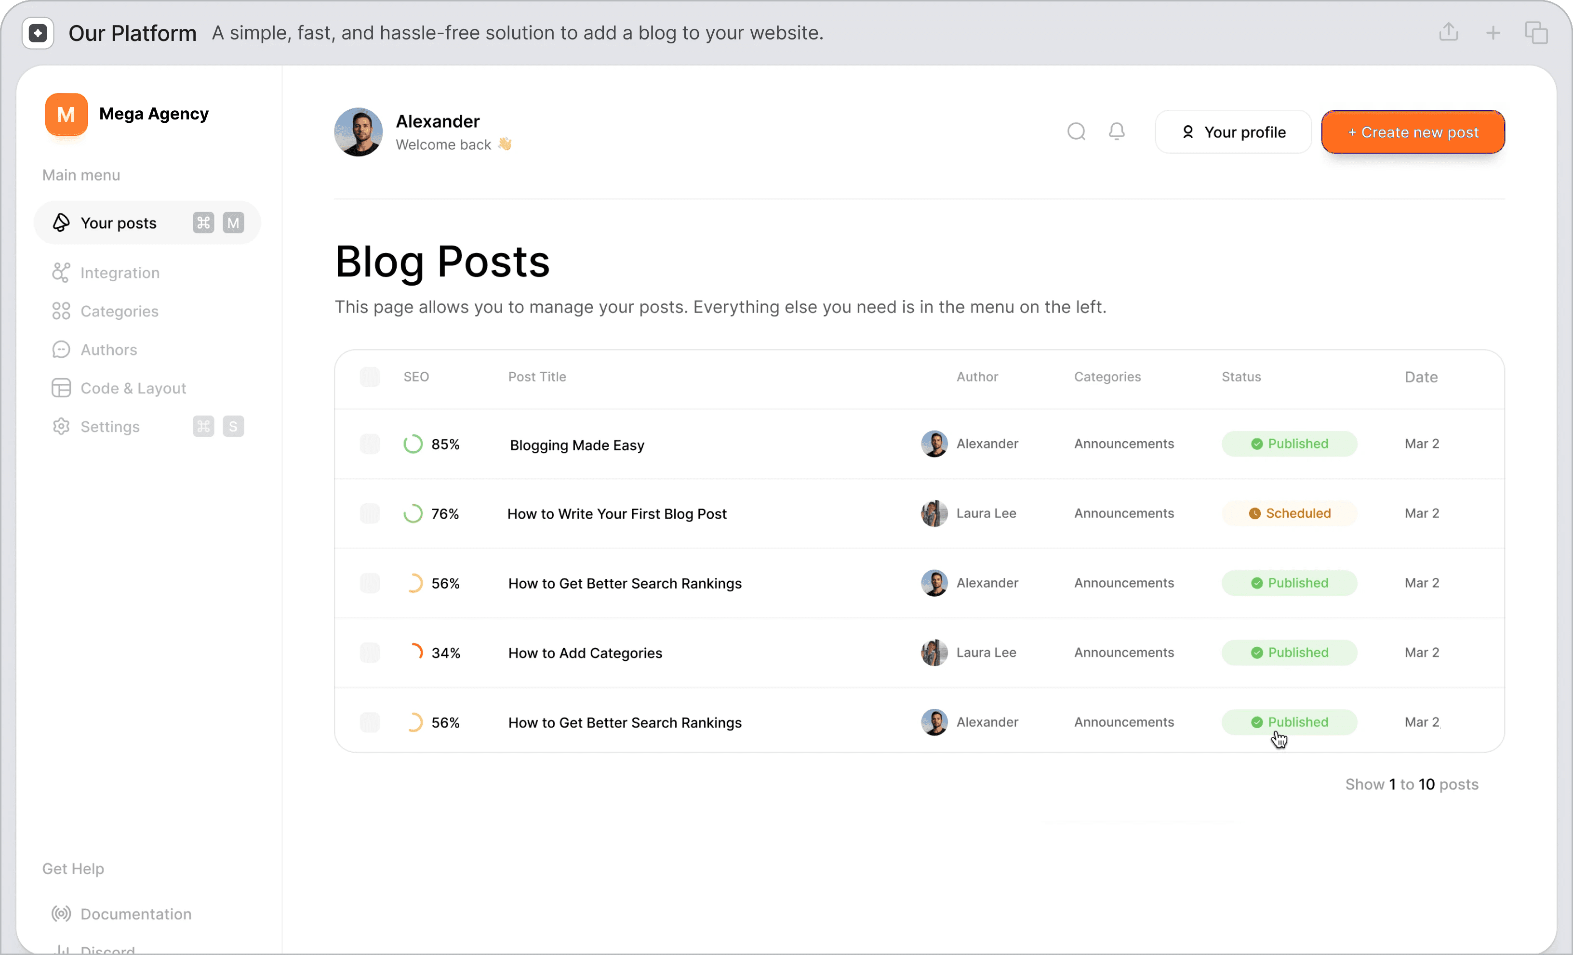Open Code & Layout section
Viewport: 1573px width, 955px height.
click(133, 388)
